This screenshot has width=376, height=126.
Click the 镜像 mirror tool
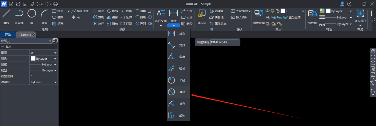(x=112, y=17)
